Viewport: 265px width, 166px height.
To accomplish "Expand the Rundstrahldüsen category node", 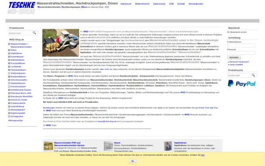I will [9, 77].
